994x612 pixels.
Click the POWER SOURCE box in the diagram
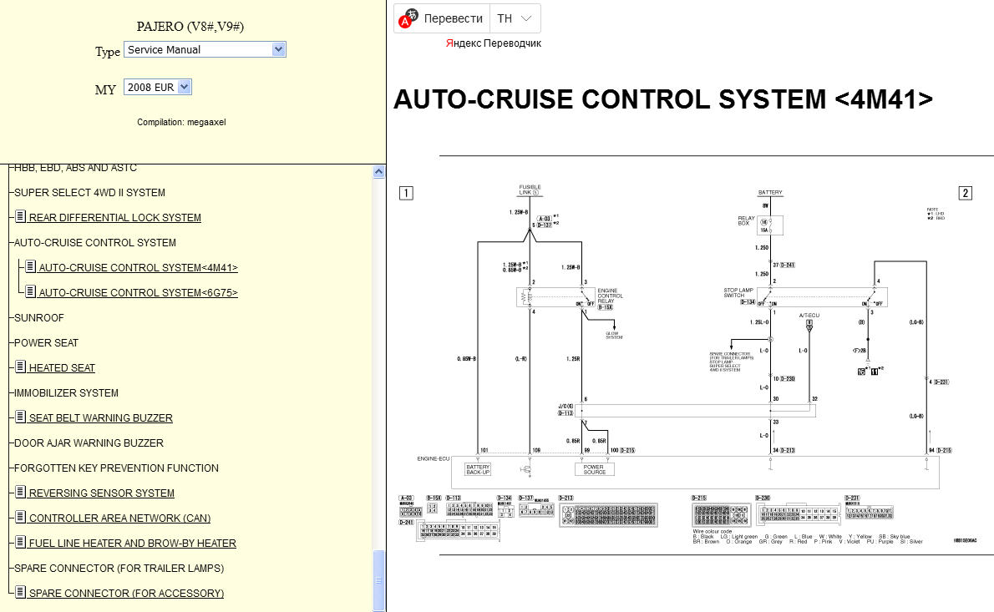click(594, 469)
